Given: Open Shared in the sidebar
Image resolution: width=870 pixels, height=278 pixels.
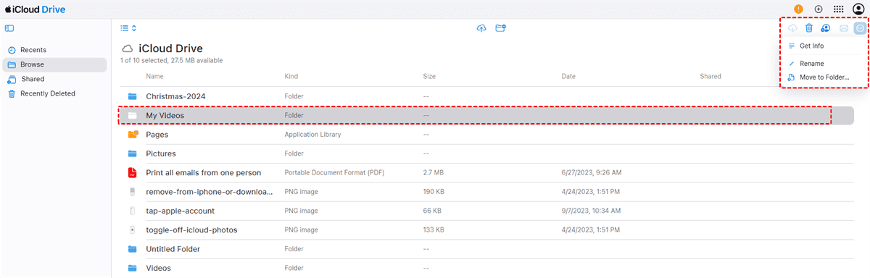Looking at the screenshot, I should 54,79.
